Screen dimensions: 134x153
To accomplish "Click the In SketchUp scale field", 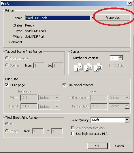I will (99, 106).
